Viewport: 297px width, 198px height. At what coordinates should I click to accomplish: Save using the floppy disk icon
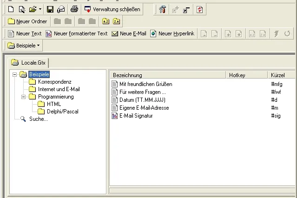(50, 9)
